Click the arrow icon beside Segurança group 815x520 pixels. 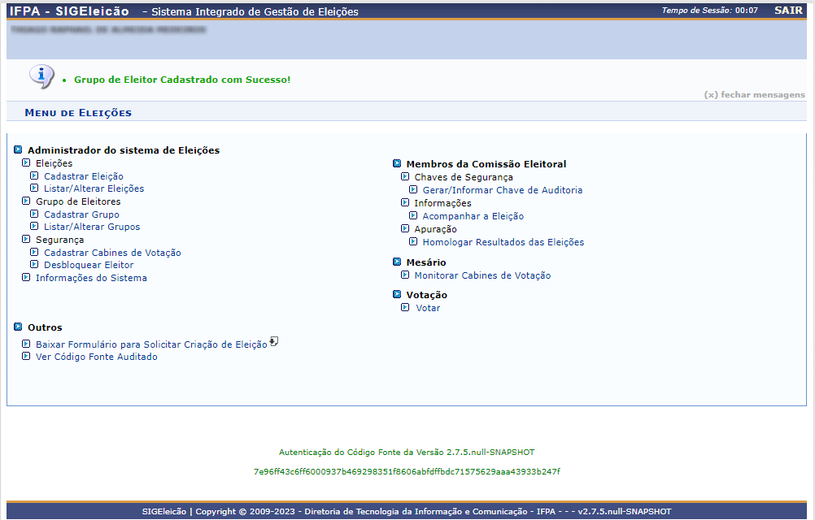tap(26, 239)
